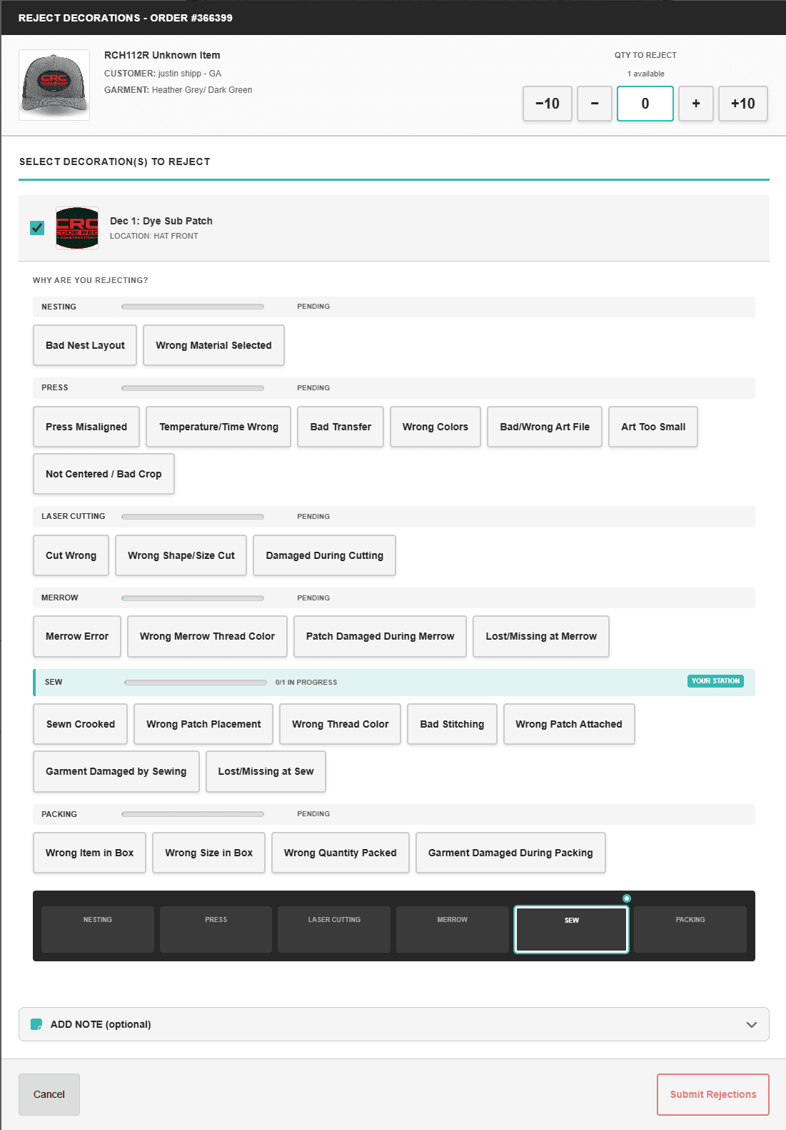Choose Patch Damaged During Merrow reason
786x1130 pixels.
380,636
